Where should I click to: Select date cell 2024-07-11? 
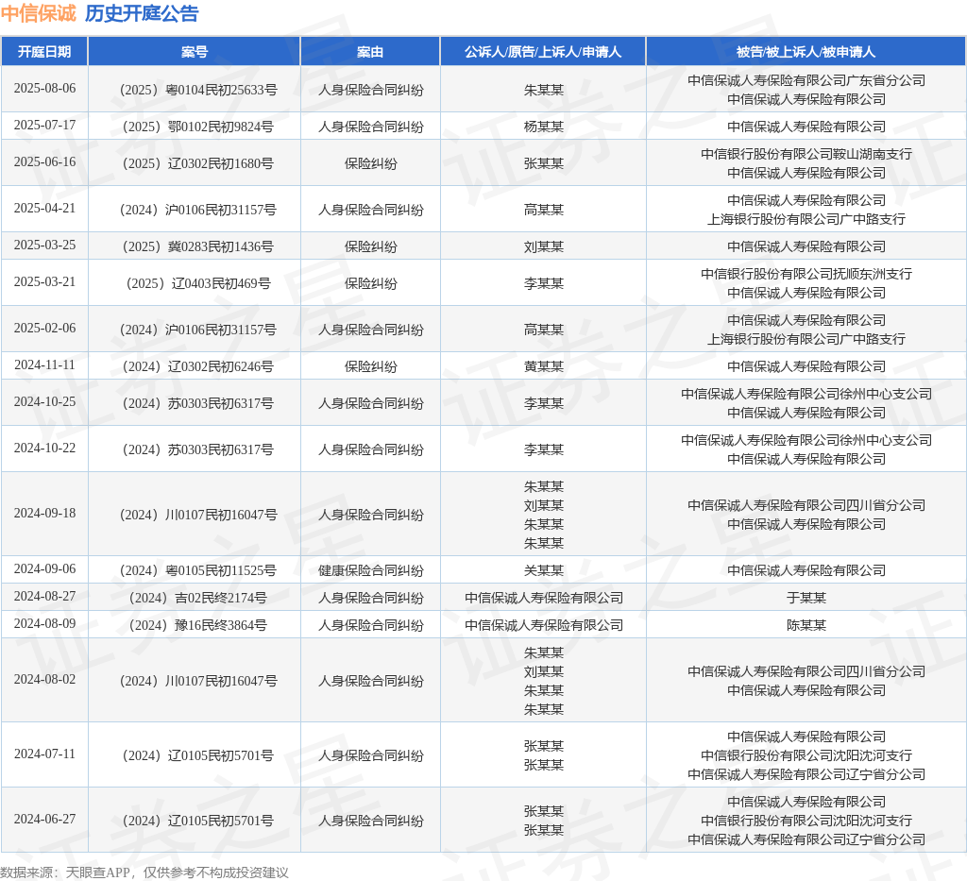coord(44,754)
